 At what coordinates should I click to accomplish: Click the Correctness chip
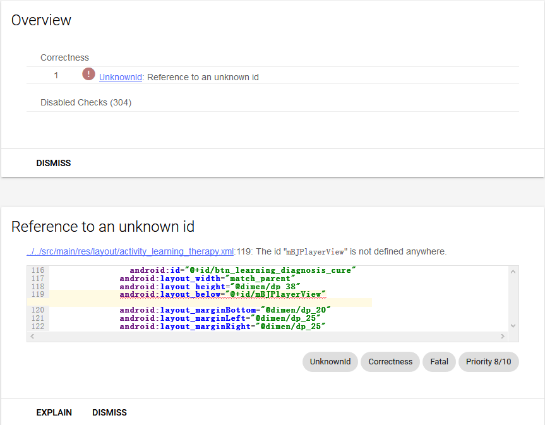click(390, 361)
